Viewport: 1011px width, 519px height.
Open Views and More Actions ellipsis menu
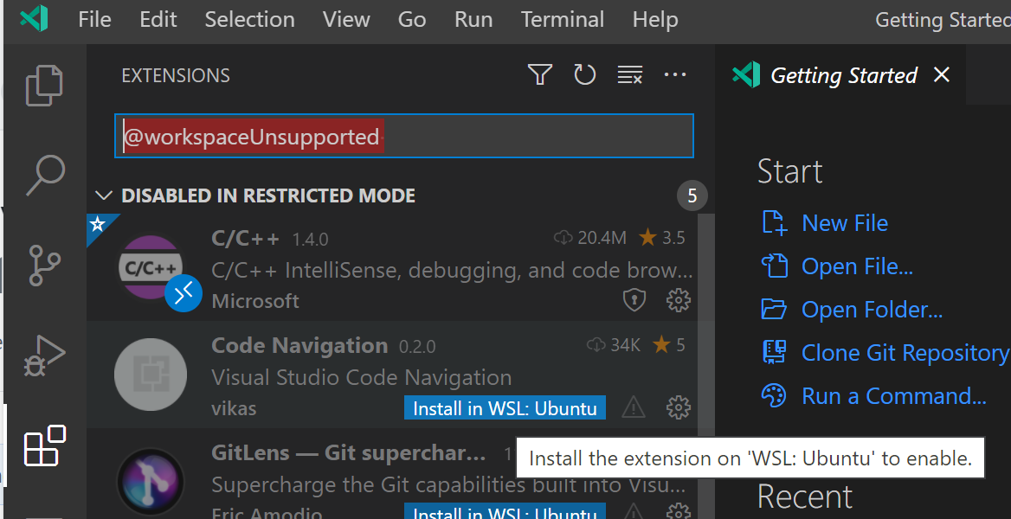click(x=675, y=74)
